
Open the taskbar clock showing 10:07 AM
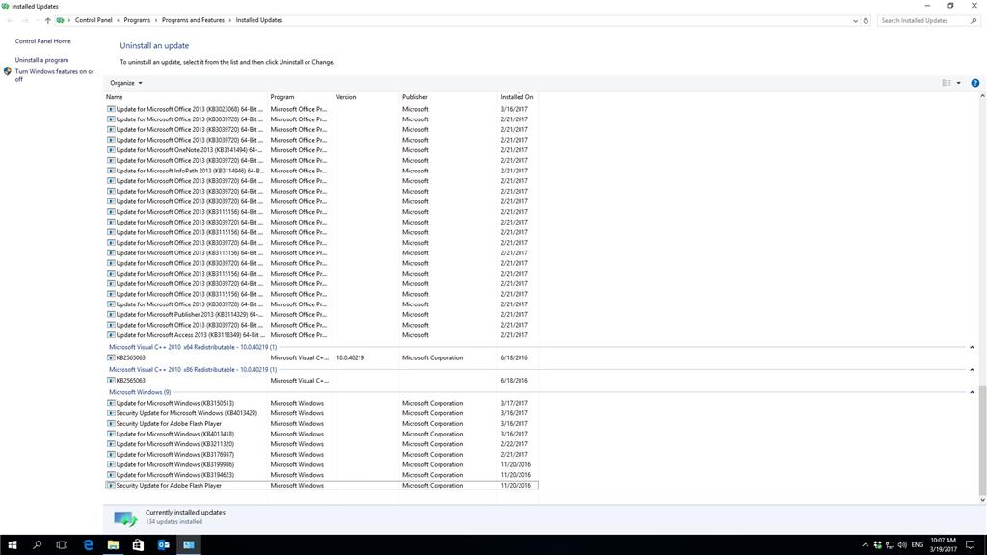tap(943, 545)
